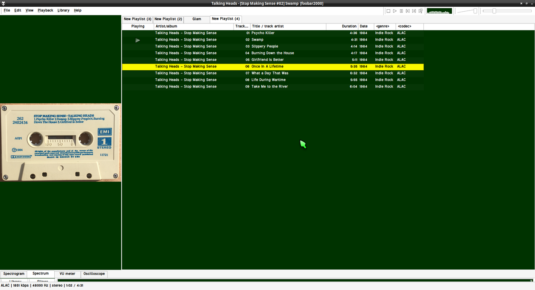
Task: Click the now-playing arrow beside Swamp
Action: (138, 40)
